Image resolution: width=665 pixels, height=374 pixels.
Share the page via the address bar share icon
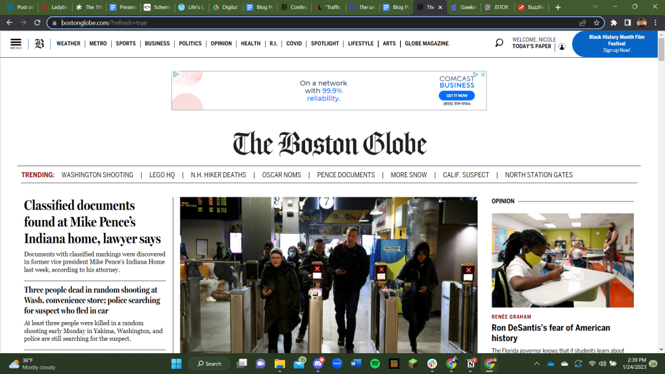(x=583, y=21)
